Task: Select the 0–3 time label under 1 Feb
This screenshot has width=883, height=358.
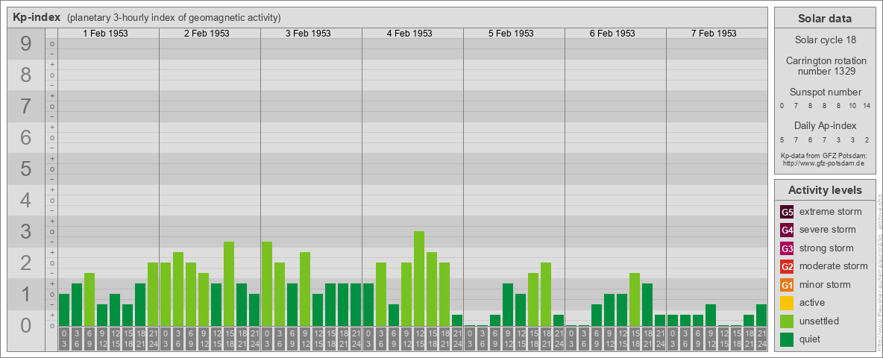Action: (x=64, y=339)
